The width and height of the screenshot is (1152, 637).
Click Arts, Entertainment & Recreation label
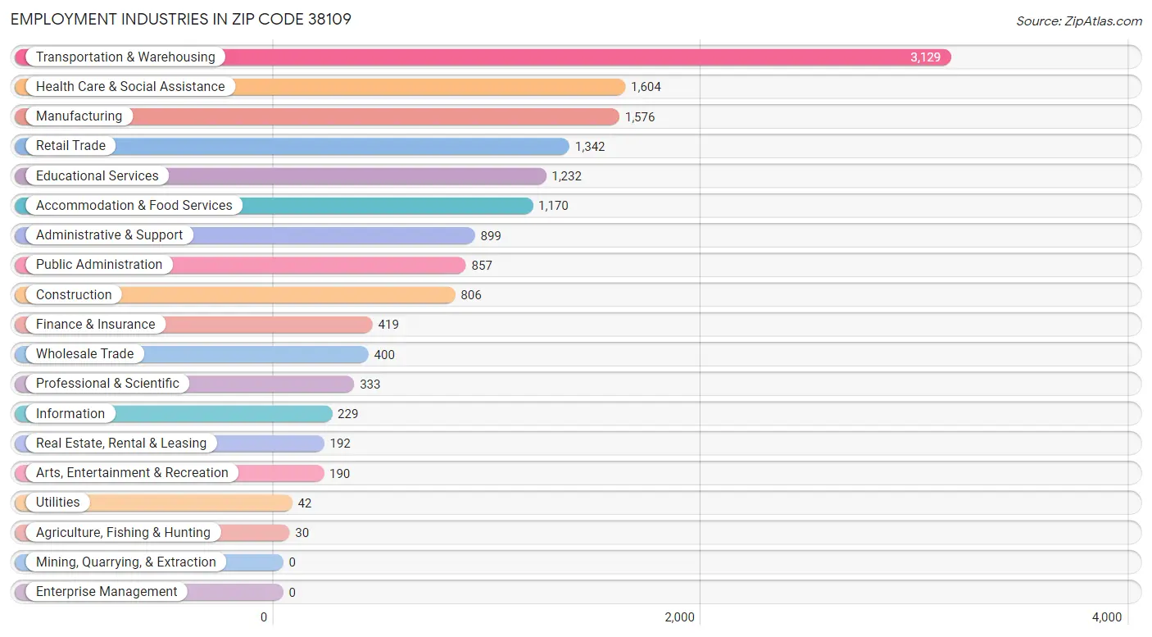[x=132, y=473]
